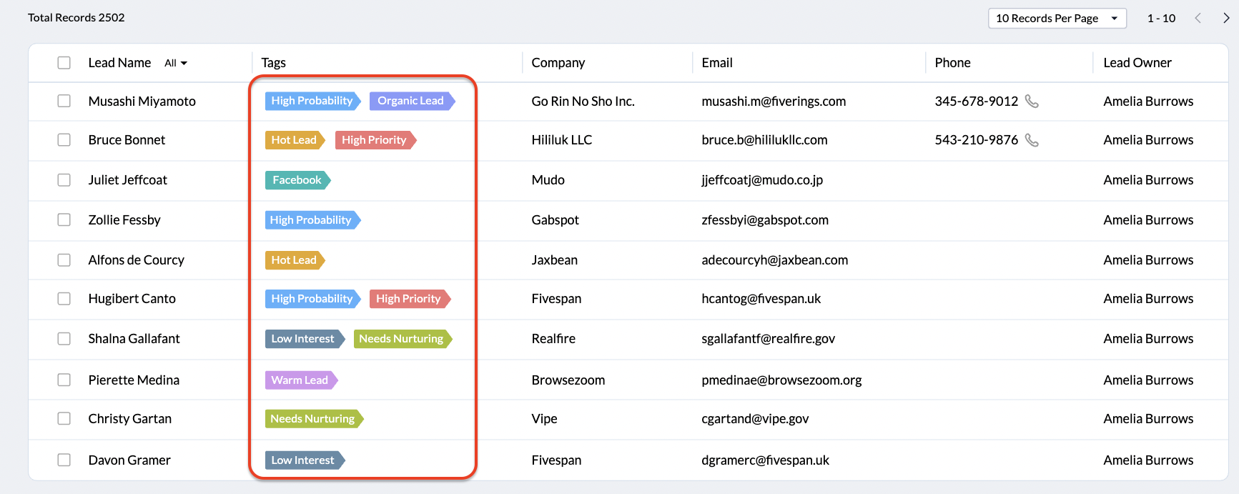Open Pierette Medina lead record
This screenshot has width=1239, height=494.
click(x=134, y=380)
